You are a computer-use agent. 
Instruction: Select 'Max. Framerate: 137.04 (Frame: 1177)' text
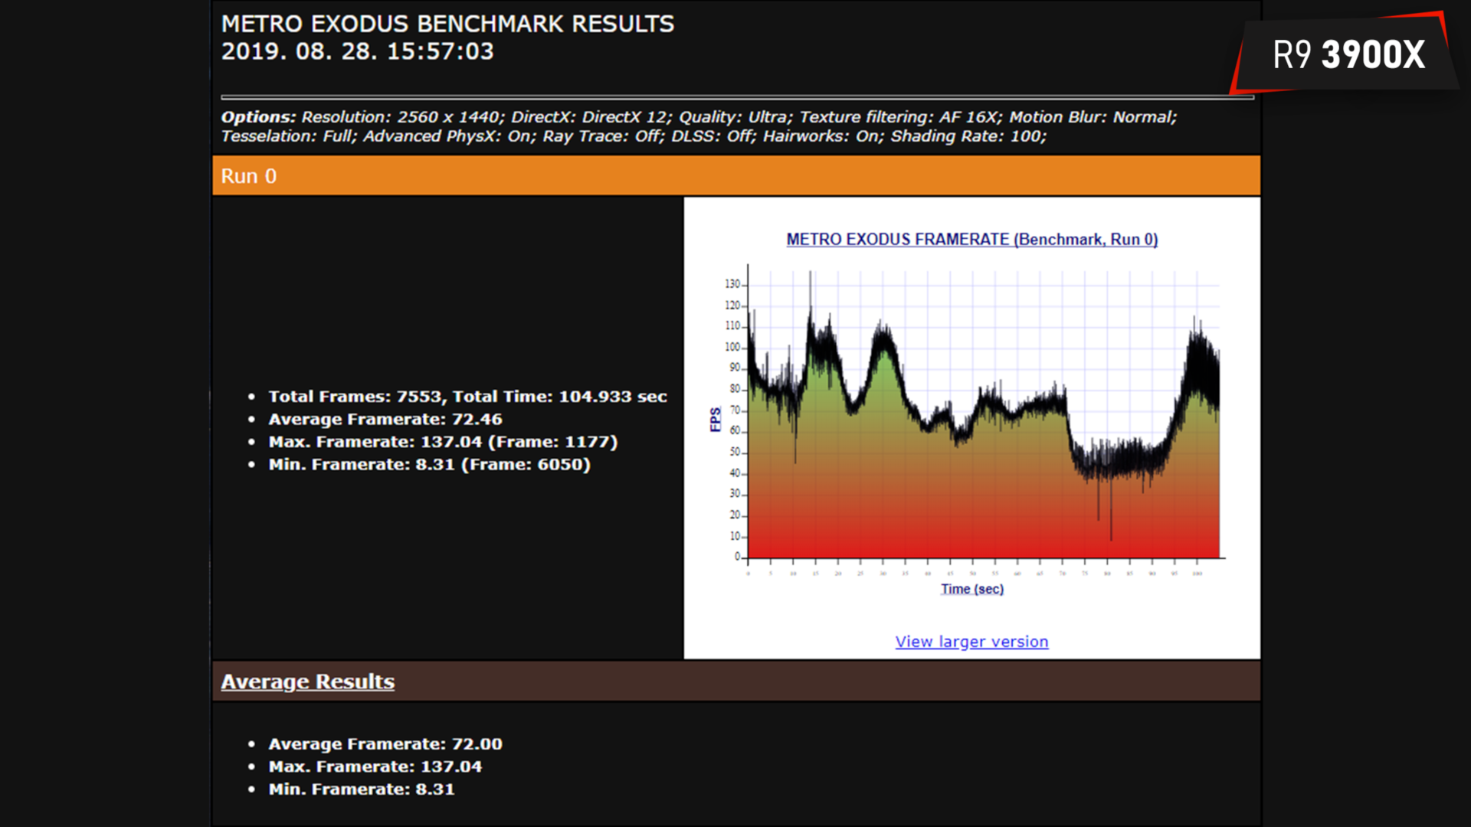click(x=443, y=442)
